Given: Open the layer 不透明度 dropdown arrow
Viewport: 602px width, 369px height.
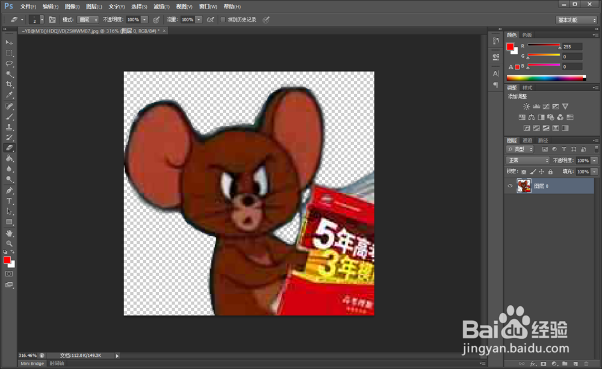Looking at the screenshot, I should point(595,161).
